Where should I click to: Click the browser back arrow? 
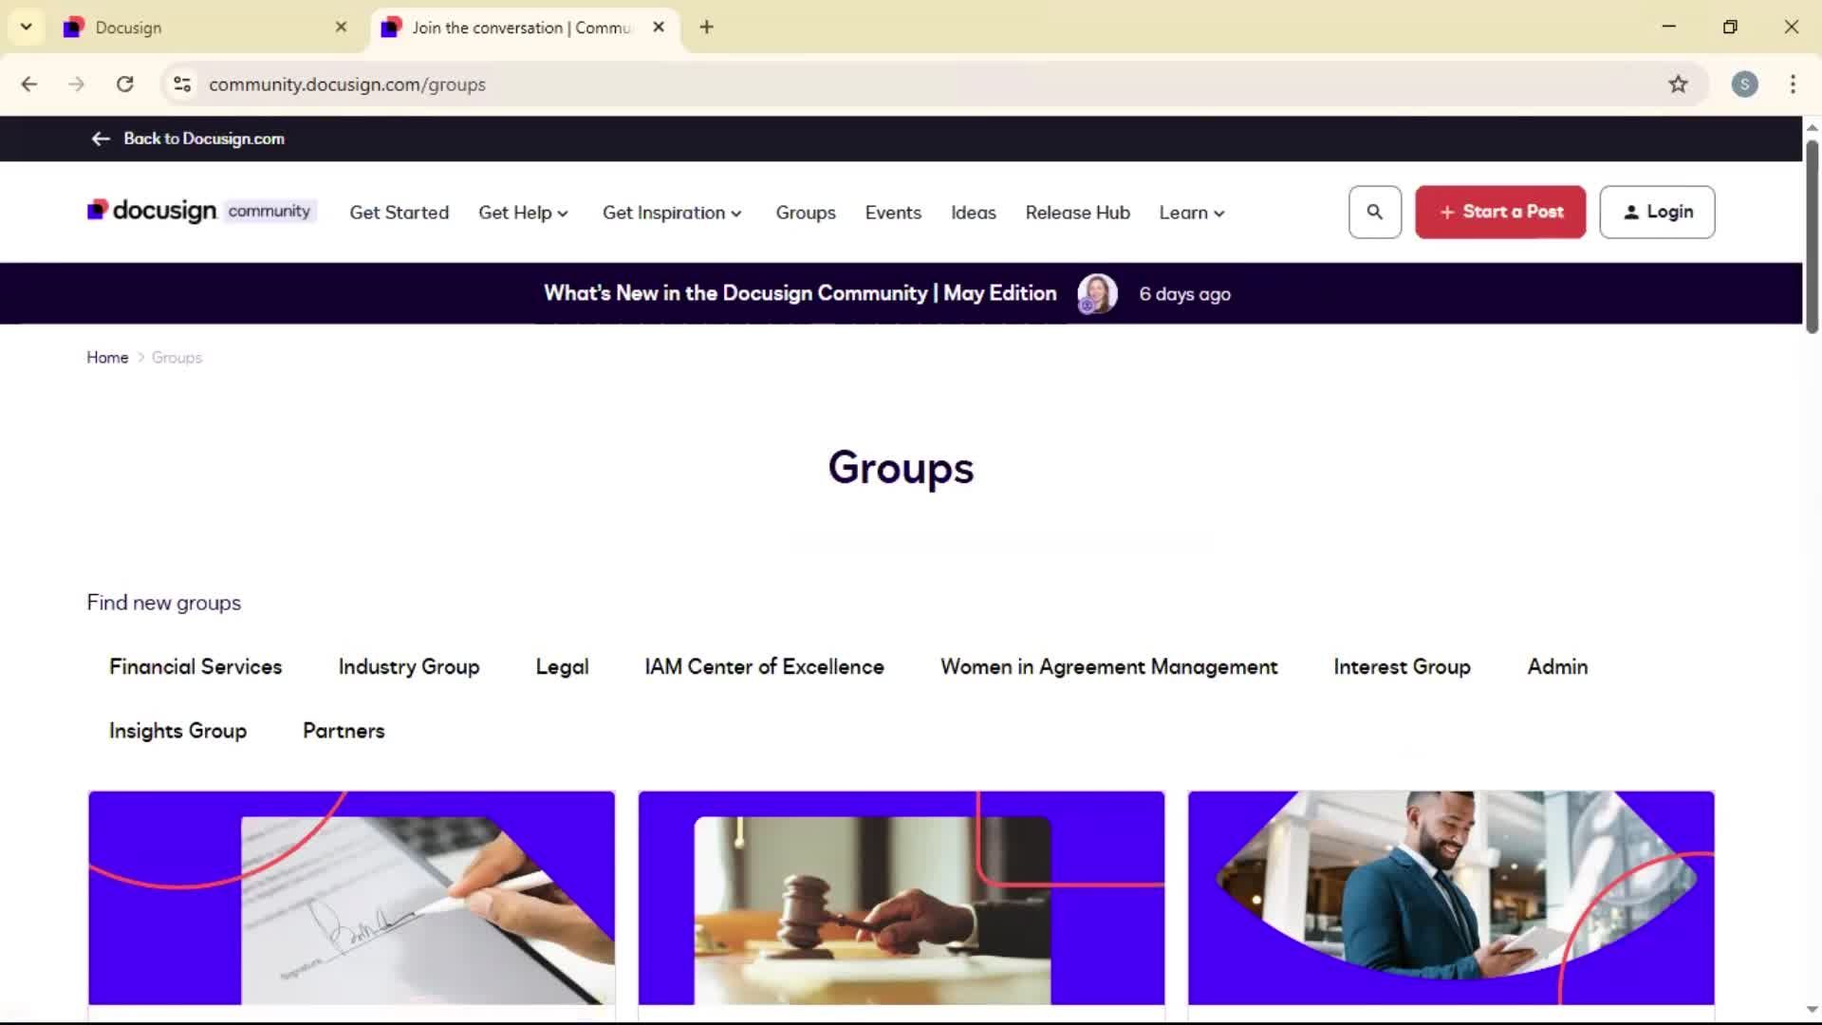coord(29,84)
